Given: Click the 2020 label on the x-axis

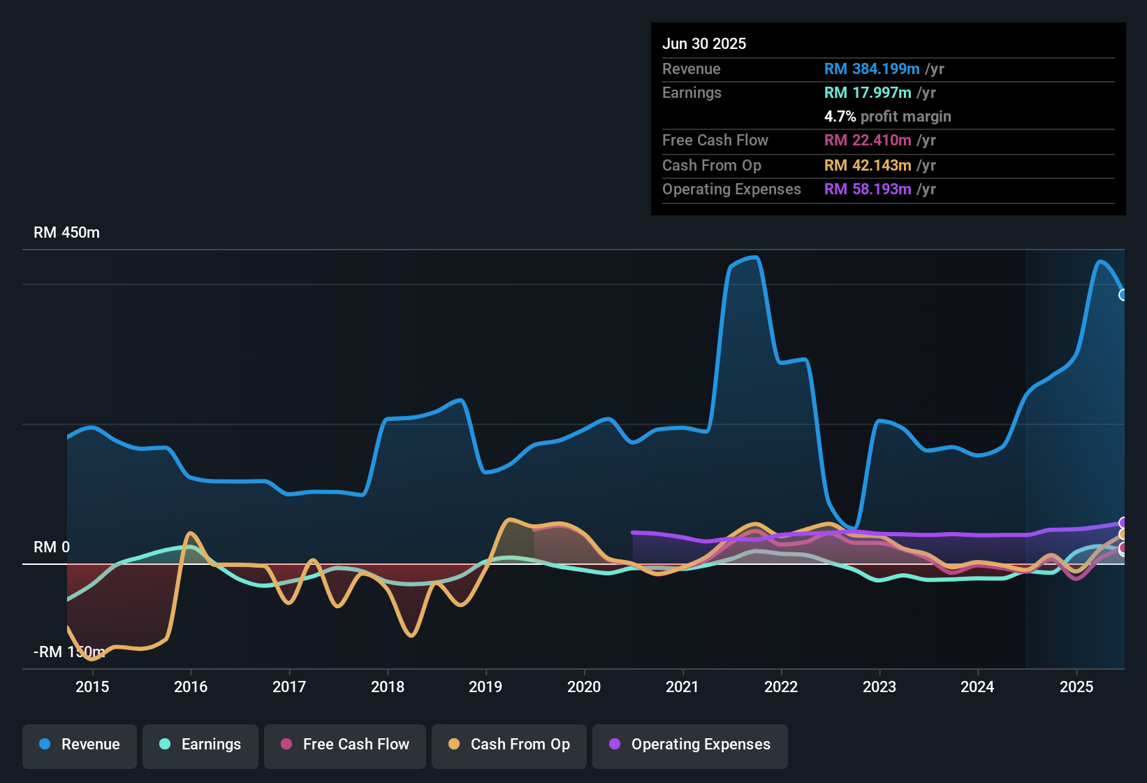Looking at the screenshot, I should 584,687.
